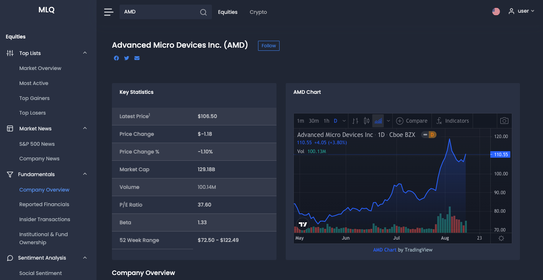Select the area chart style icon
The height and width of the screenshot is (280, 543).
click(x=378, y=121)
